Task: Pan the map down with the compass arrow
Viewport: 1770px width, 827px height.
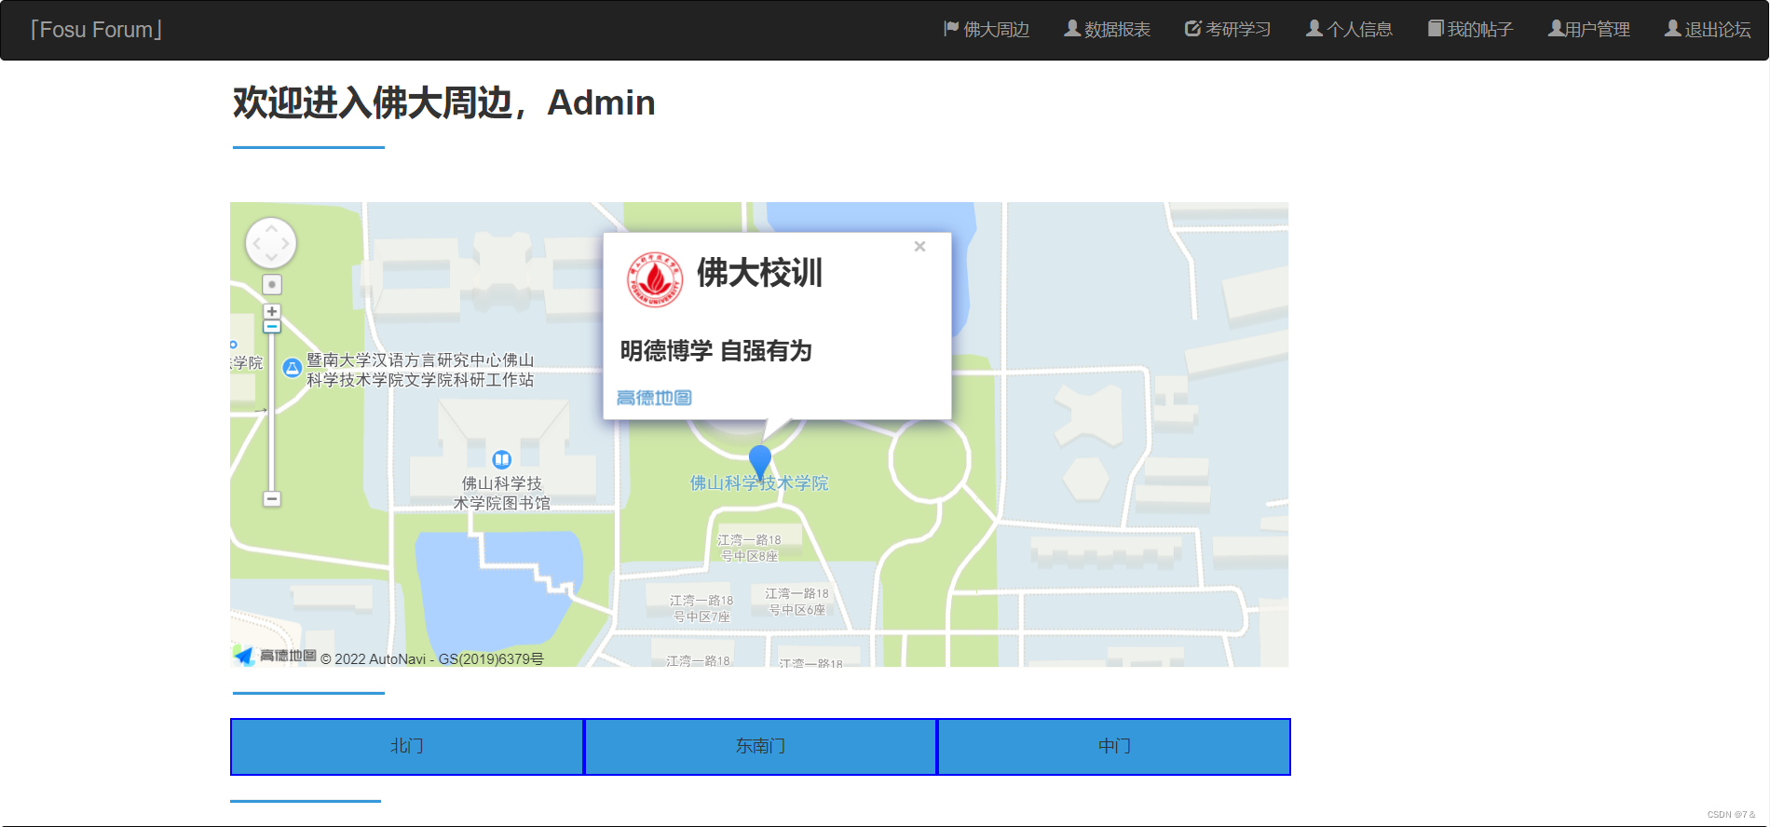Action: click(x=271, y=258)
